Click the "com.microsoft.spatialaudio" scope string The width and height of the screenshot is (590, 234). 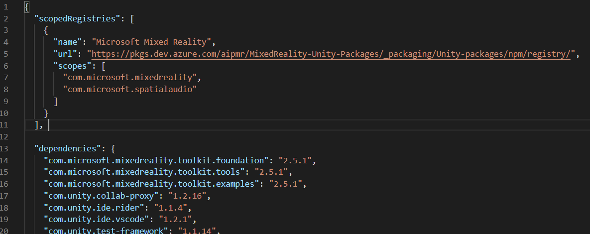click(x=130, y=89)
